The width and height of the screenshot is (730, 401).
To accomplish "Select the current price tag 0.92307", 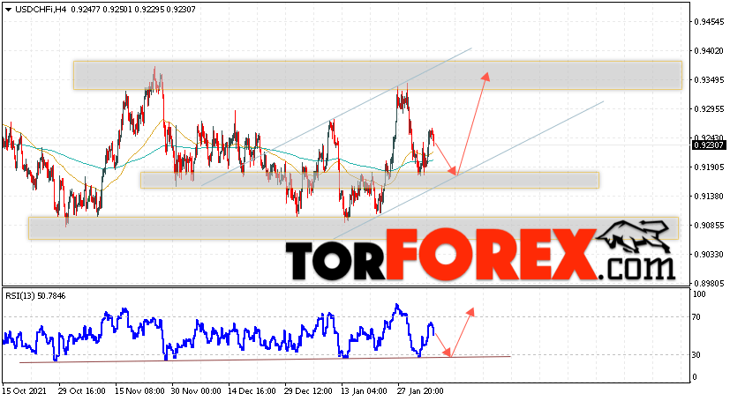I will [709, 145].
